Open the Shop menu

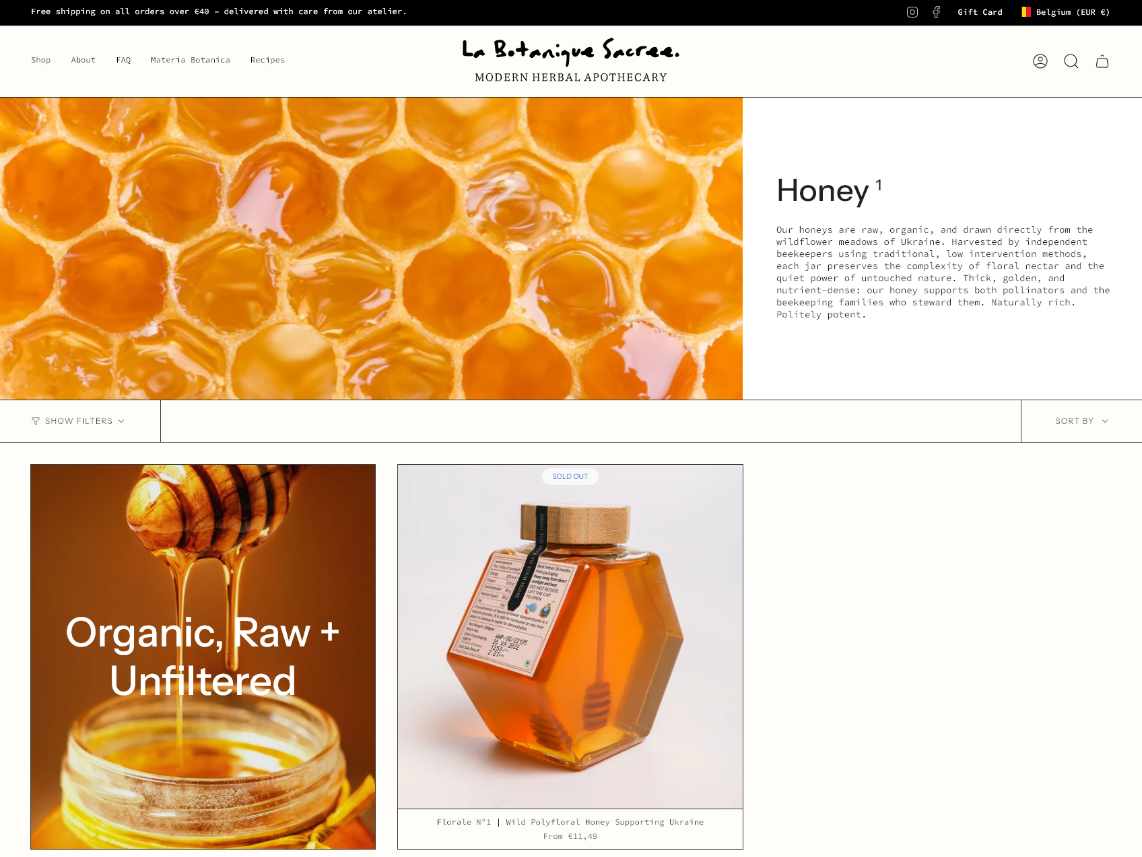(x=41, y=60)
